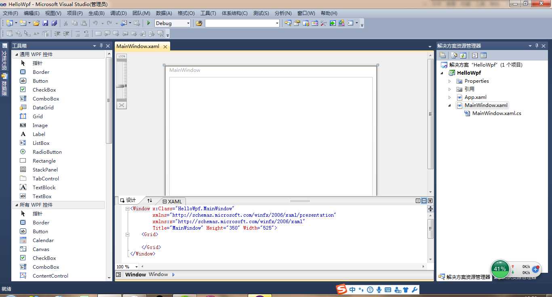The height and width of the screenshot is (297, 552).
Task: Toggle auto-hide pin on the 解决方案资源管理器 panel
Action: 537,46
